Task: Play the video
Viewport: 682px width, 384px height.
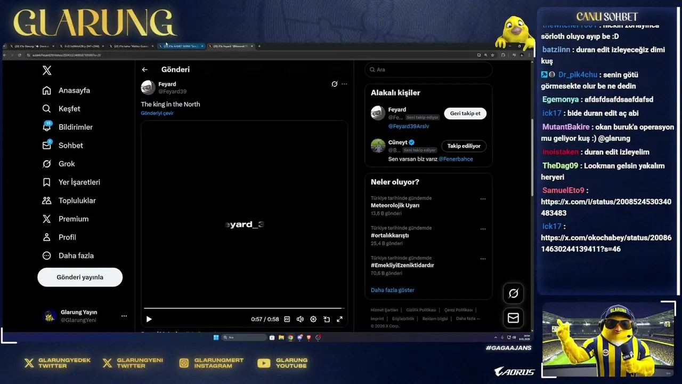Action: point(149,319)
